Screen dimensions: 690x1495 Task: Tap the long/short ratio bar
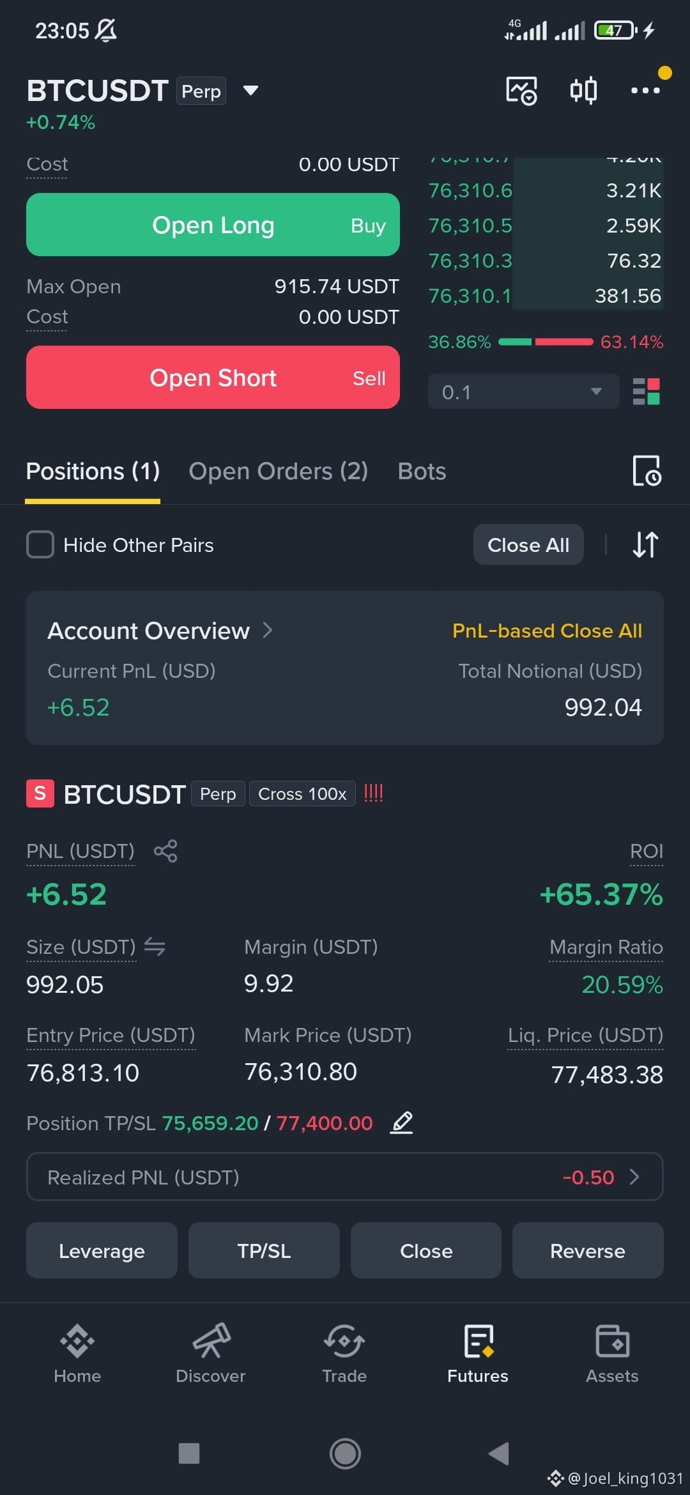pyautogui.click(x=546, y=342)
